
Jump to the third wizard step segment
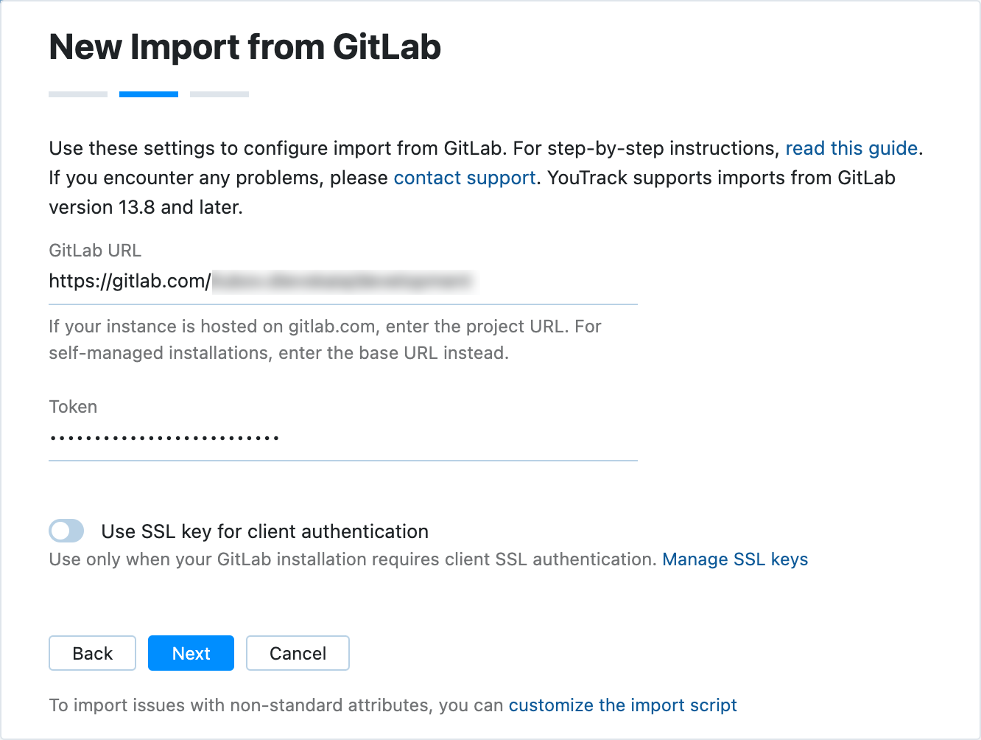219,94
